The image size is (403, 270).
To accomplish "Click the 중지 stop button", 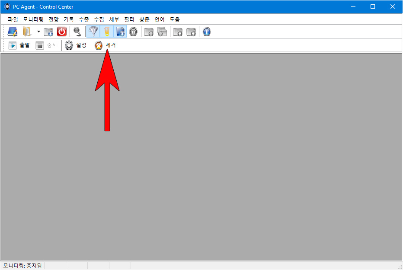I will (46, 45).
